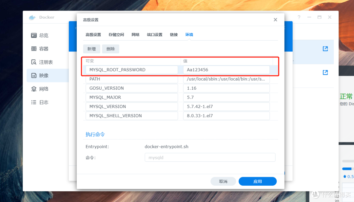Click the 应用 apply button
This screenshot has height=202, width=354.
tap(258, 181)
